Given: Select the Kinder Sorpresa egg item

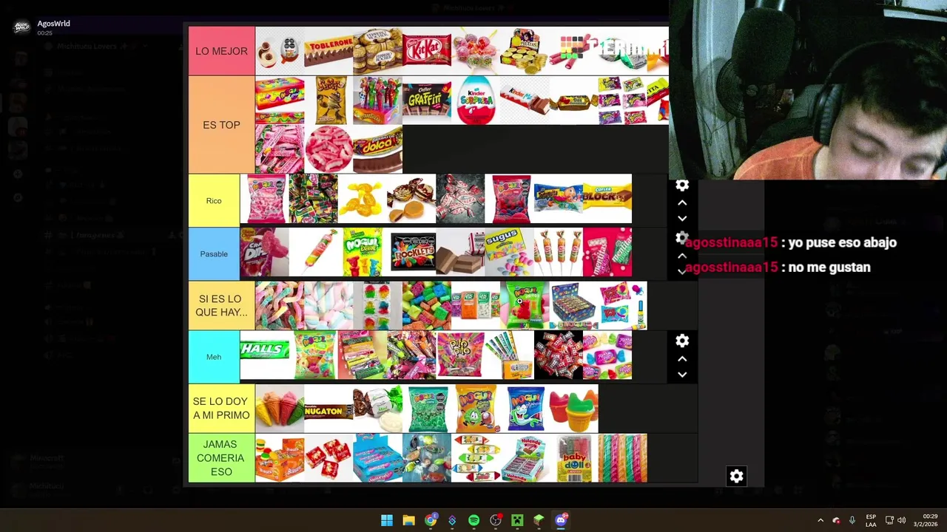Looking at the screenshot, I should [x=476, y=100].
